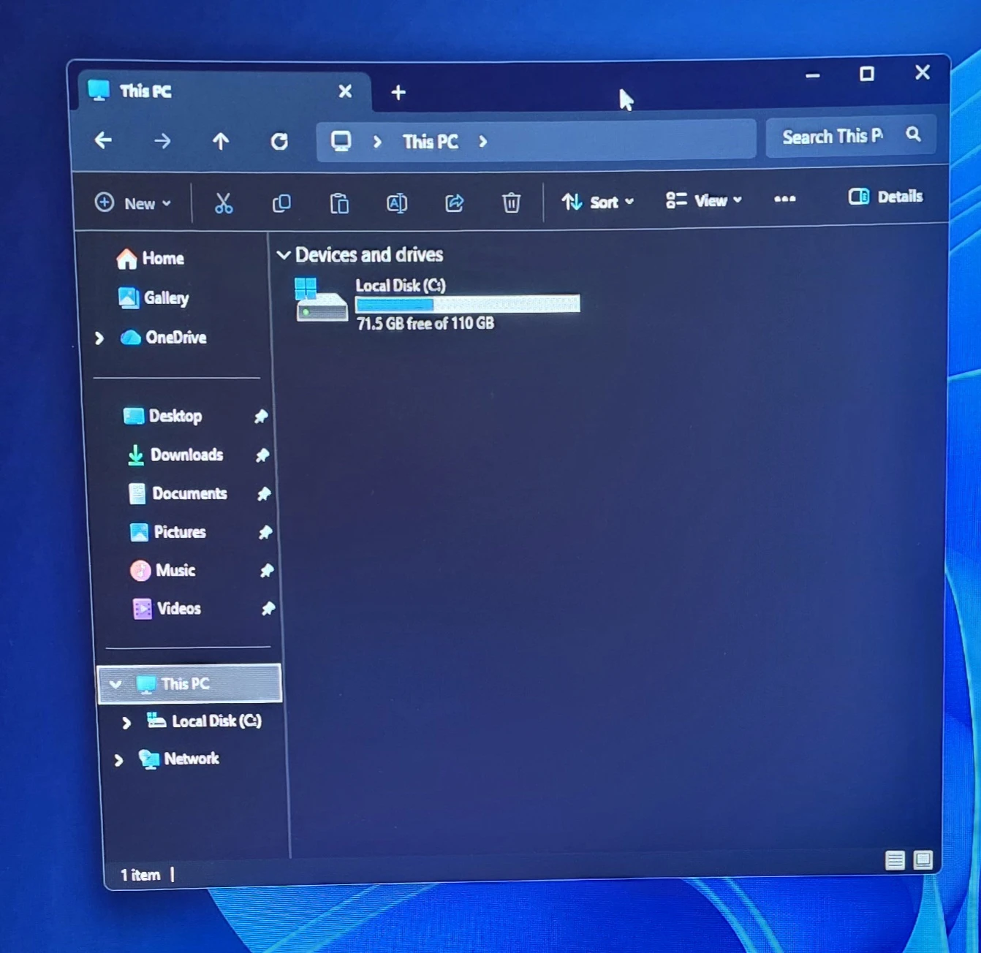Refresh the This PC view
The width and height of the screenshot is (981, 953).
tap(279, 141)
